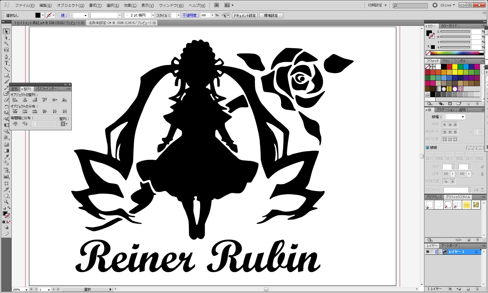Select the Magic Wand tool
This screenshot has width=488, height=293.
[x=6, y=44]
